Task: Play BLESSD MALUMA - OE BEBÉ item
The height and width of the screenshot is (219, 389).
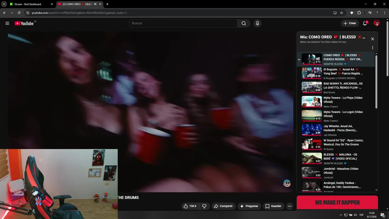Action: point(336,159)
